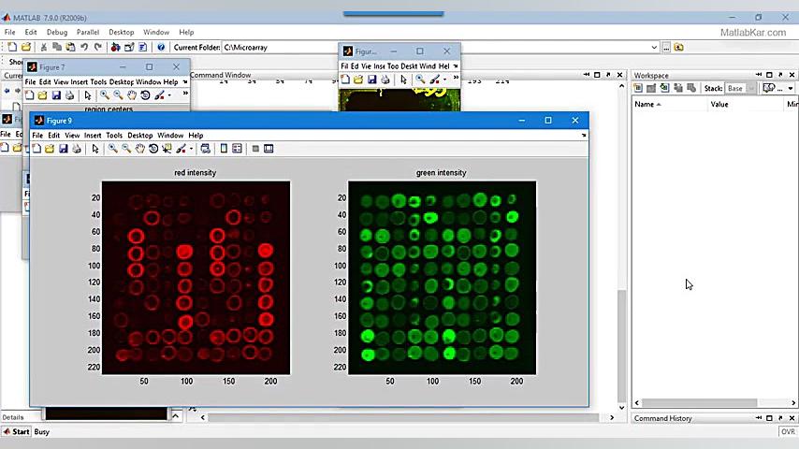Click Copy icon in MATLAB toolbar

[57, 47]
